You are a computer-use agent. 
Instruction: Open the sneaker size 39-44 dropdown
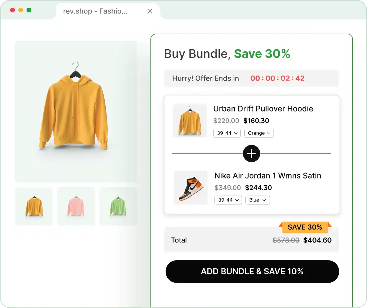(228, 200)
